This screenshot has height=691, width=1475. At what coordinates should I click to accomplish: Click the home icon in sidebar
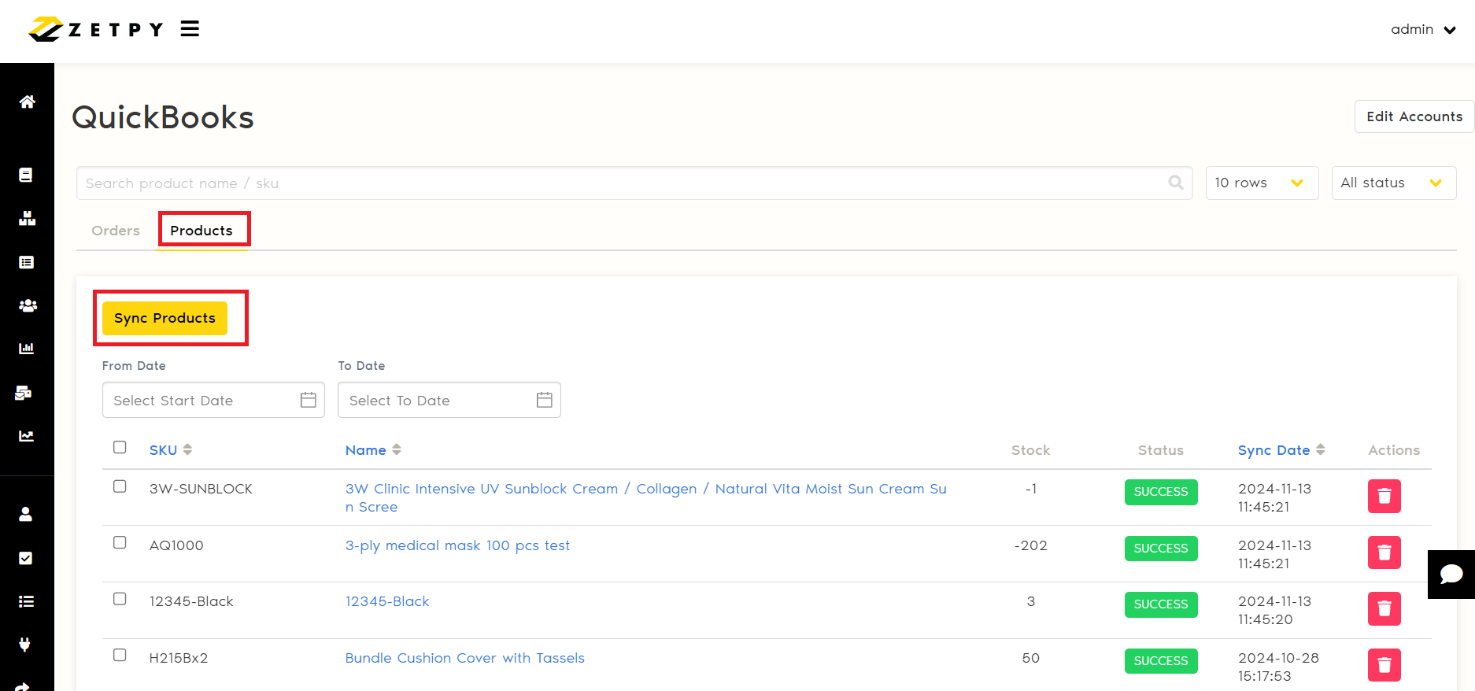coord(27,102)
